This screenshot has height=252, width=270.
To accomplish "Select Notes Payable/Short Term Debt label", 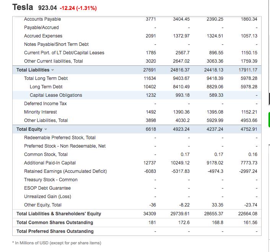I will 56,44.
